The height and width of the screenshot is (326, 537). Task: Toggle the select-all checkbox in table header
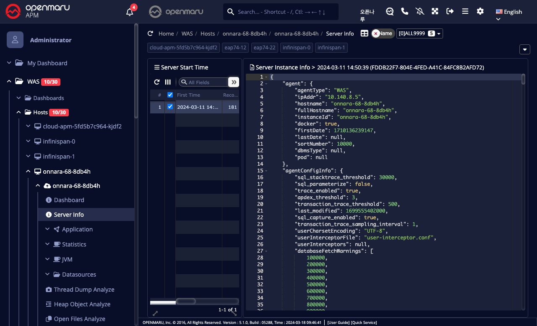(170, 95)
